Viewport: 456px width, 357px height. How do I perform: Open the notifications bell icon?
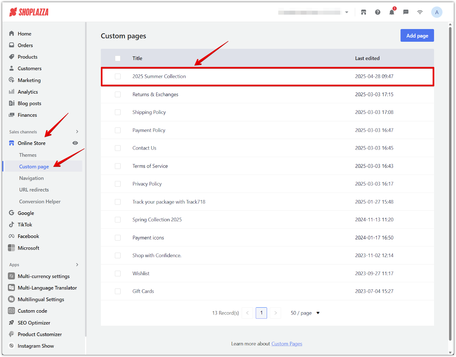[392, 12]
